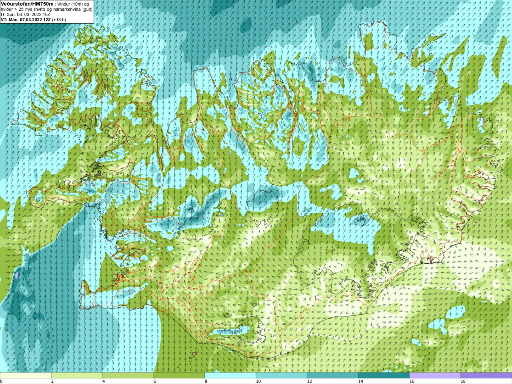This screenshot has width=512, height=384.
Task: Click the small purple high-wind patch at the map's west edge
Action: click(17, 275)
